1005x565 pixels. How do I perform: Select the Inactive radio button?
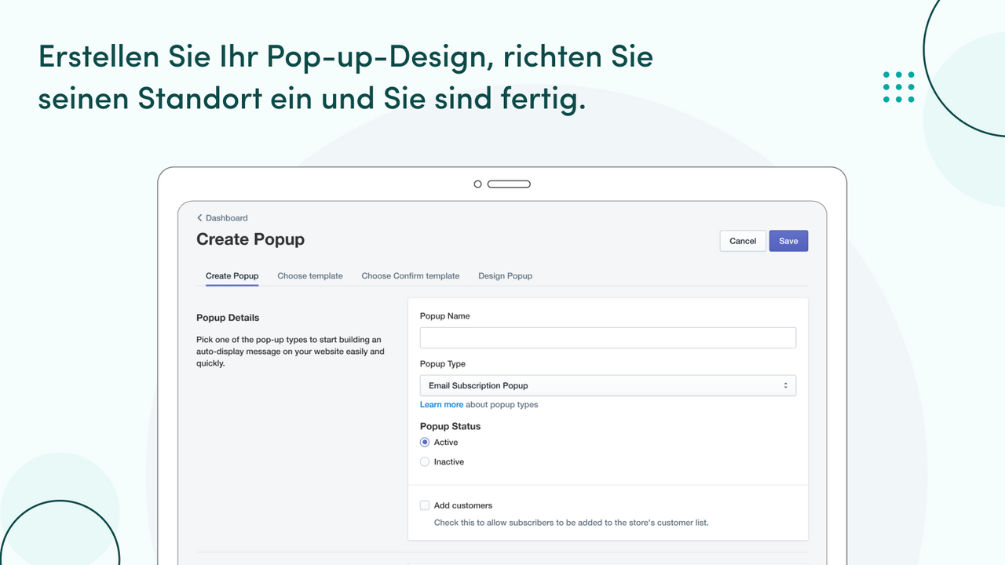[x=425, y=462]
